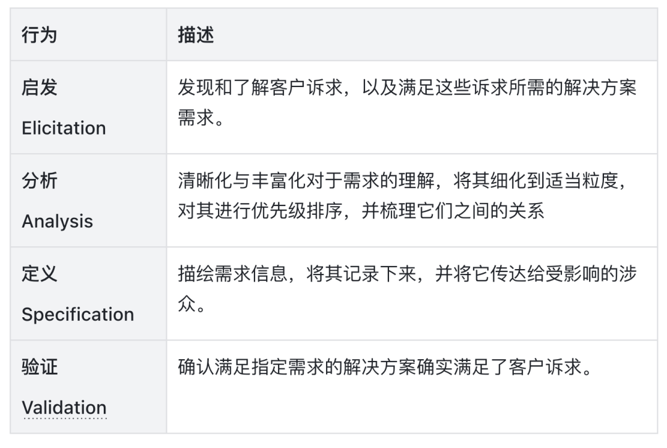Select the "验证" behavior label

coord(40,367)
